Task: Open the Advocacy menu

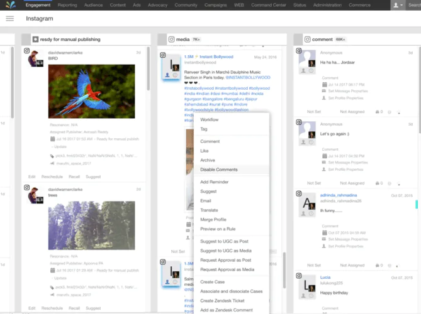Action: [157, 5]
